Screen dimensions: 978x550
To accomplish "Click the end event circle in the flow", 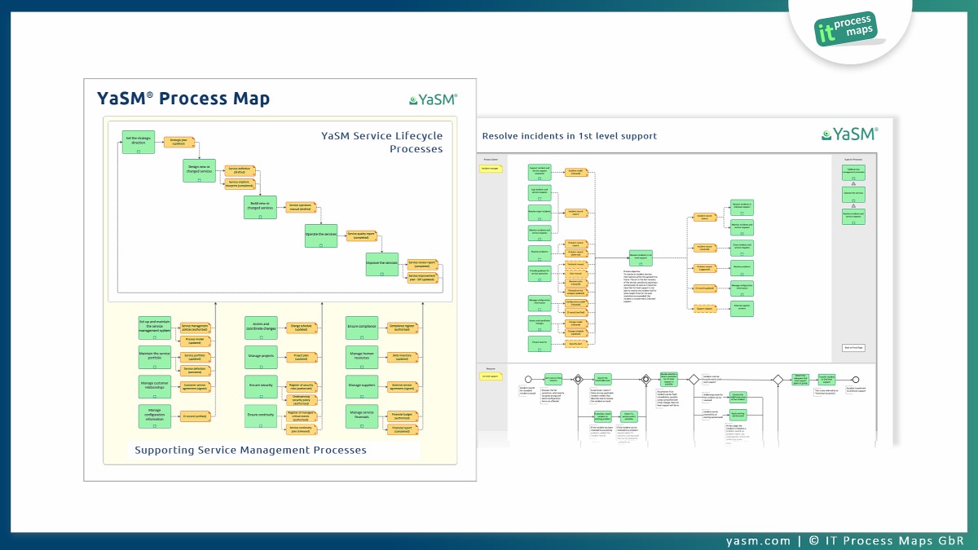I will click(856, 379).
